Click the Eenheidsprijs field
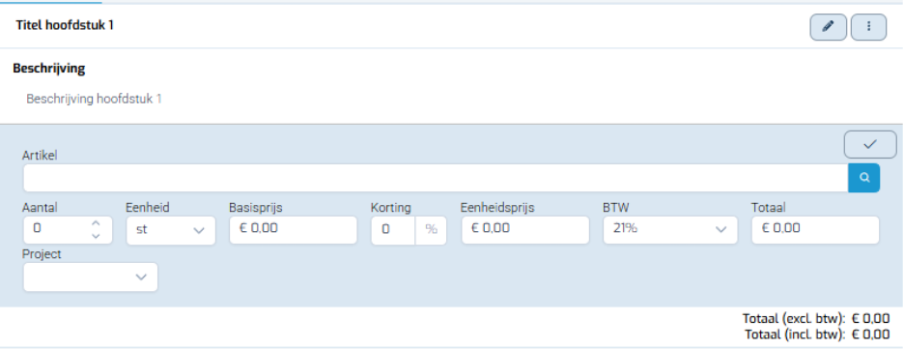The height and width of the screenshot is (349, 904). [x=525, y=230]
